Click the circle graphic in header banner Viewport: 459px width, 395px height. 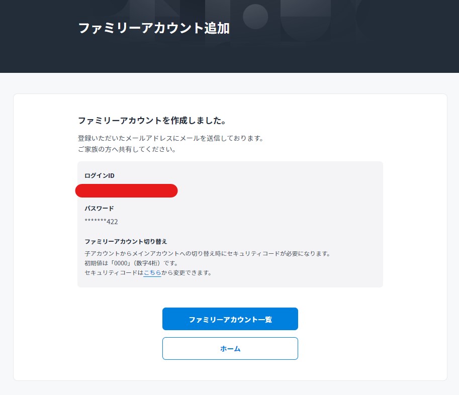click(x=255, y=17)
